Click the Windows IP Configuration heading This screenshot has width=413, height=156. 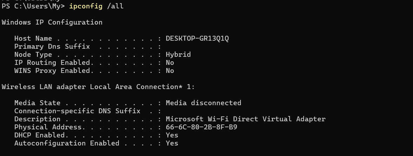tap(52, 22)
